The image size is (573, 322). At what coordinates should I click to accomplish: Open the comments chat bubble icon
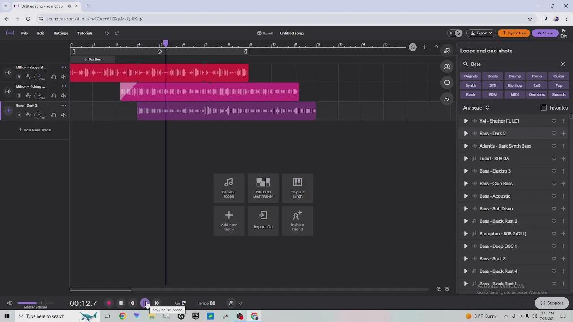[447, 83]
